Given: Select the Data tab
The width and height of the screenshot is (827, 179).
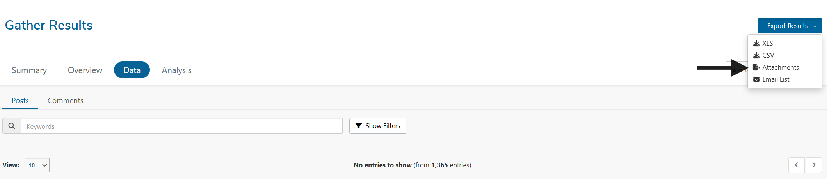Looking at the screenshot, I should point(132,70).
